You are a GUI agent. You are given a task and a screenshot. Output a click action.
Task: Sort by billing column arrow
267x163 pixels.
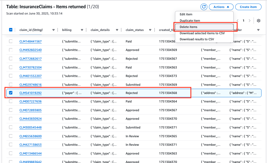pyautogui.click(x=82, y=30)
